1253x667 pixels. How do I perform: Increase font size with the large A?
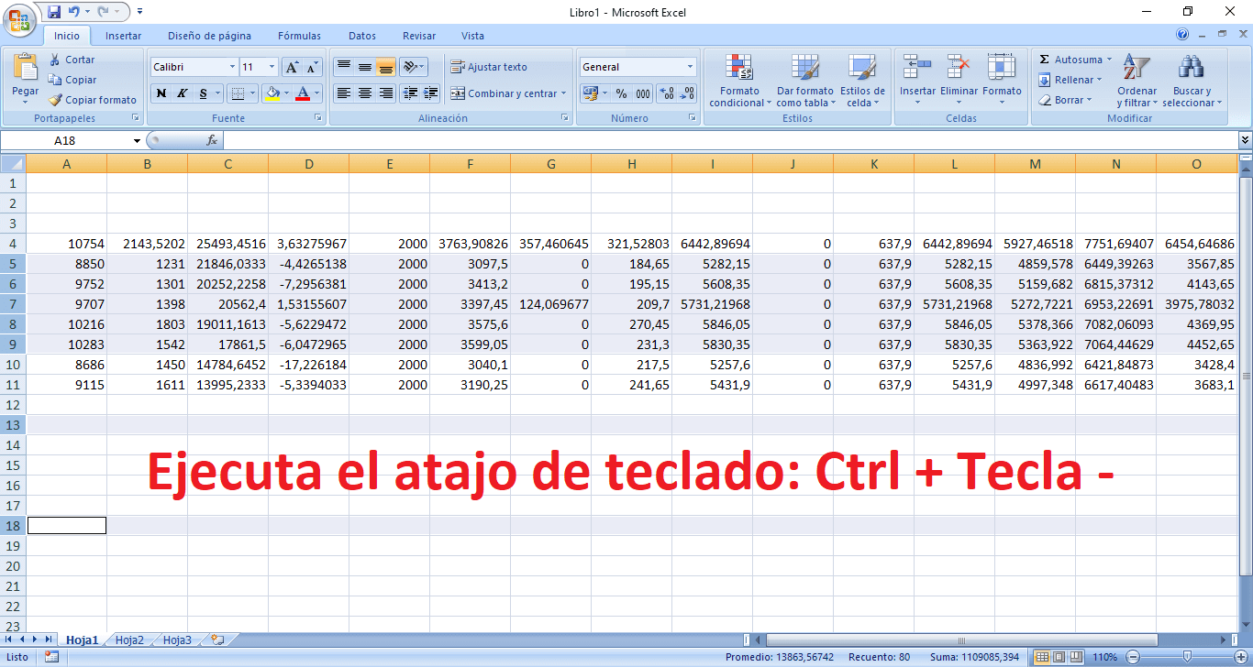click(x=292, y=67)
